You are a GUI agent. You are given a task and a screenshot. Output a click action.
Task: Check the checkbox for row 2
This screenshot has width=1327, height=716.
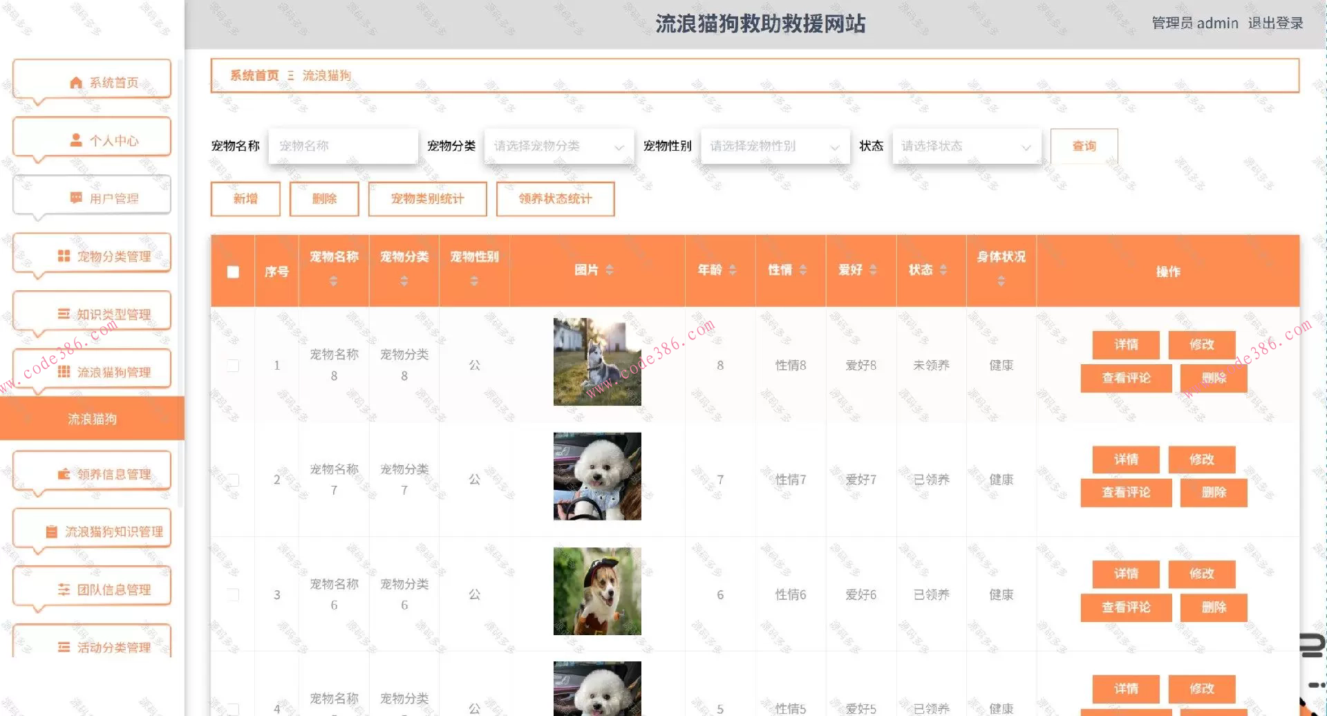point(232,479)
